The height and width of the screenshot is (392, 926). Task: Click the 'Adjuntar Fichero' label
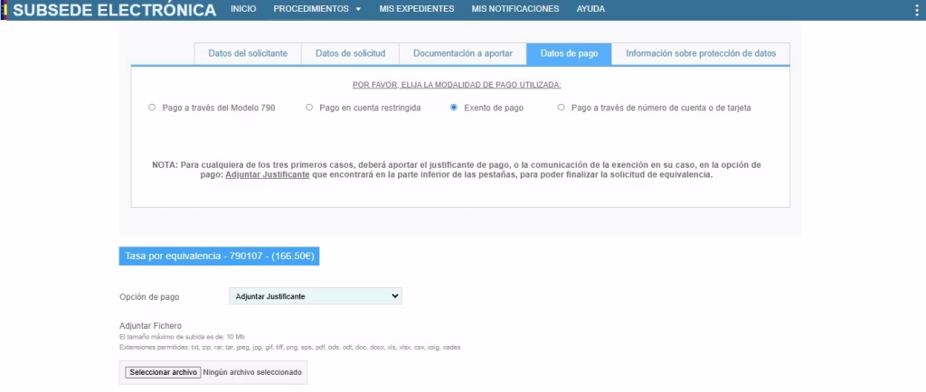click(x=151, y=326)
